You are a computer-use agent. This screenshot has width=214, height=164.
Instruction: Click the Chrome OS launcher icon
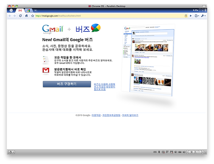(x=11, y=10)
